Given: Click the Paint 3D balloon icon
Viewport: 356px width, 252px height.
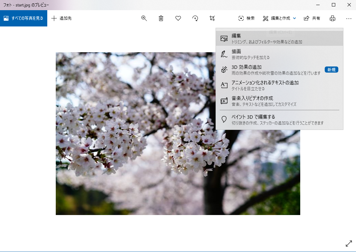Looking at the screenshot, I should pos(224,119).
